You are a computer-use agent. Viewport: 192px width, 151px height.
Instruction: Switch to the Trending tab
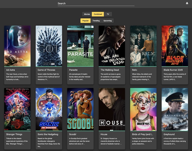point(96,21)
